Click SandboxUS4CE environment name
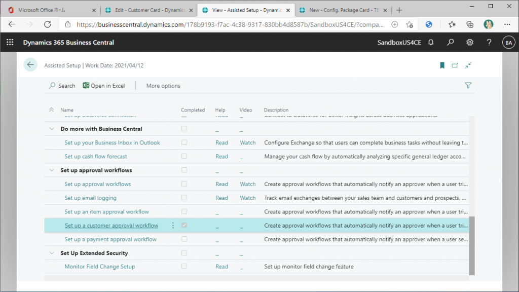Screen dimensions: 519x292 (x=399, y=43)
